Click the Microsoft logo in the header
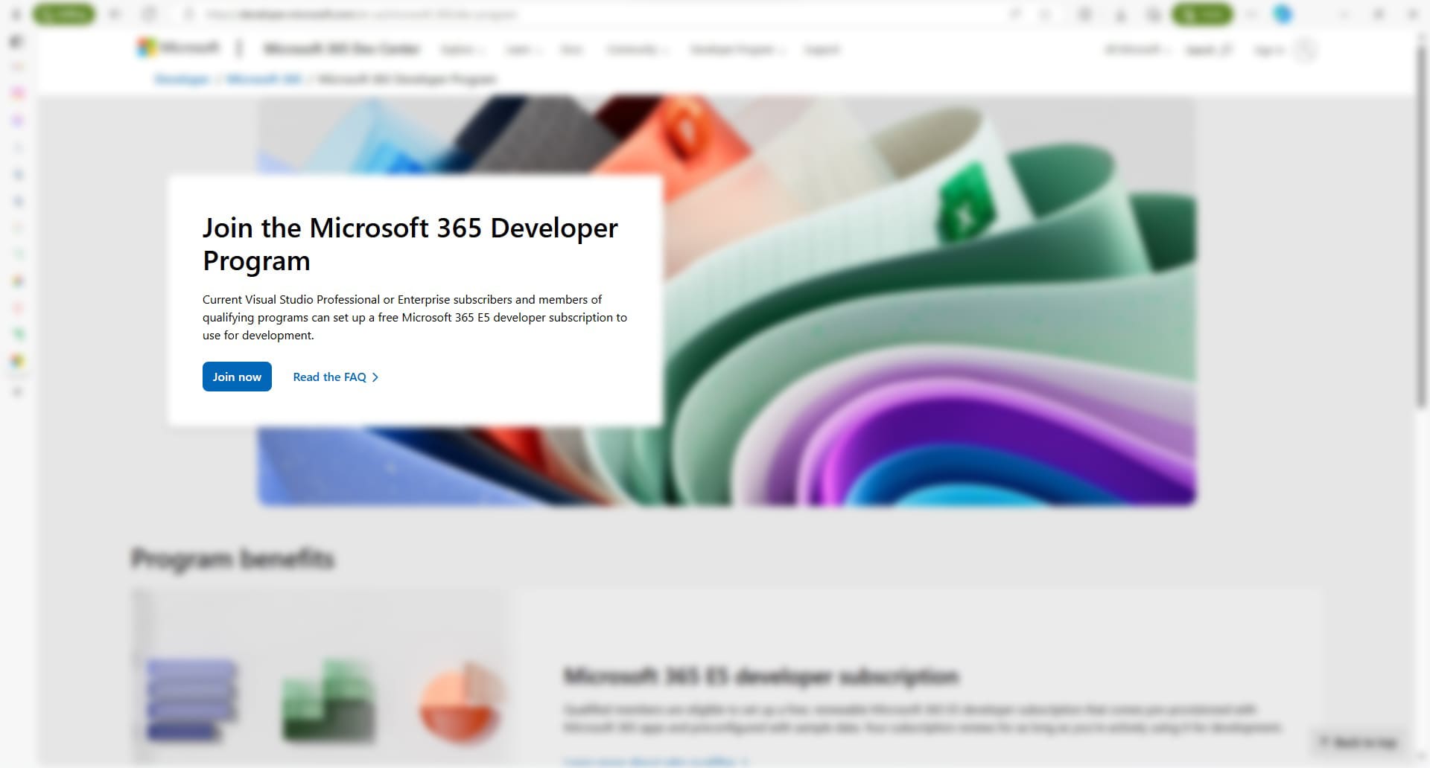This screenshot has height=768, width=1430. 179,48
